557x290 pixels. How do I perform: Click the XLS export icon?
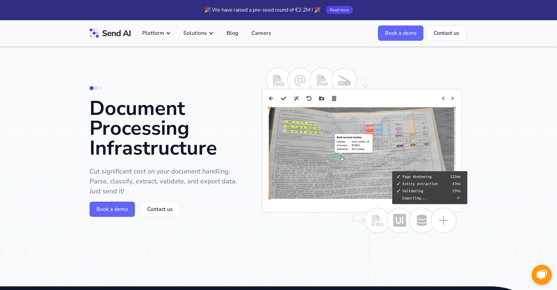pyautogui.click(x=377, y=221)
